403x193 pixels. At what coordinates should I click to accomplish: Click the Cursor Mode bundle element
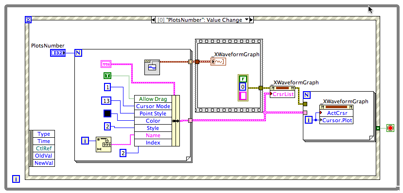point(153,106)
